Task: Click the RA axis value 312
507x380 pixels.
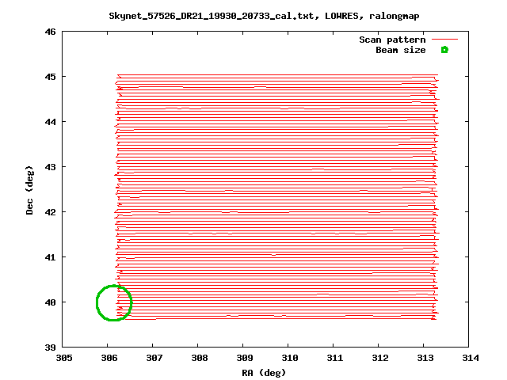Action: tap(380, 358)
